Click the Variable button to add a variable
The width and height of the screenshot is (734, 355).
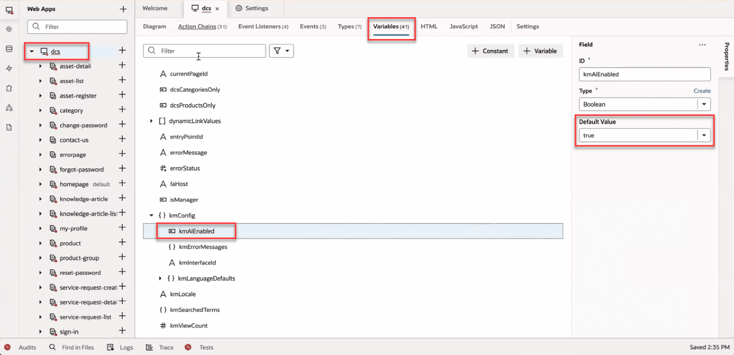[x=540, y=51]
